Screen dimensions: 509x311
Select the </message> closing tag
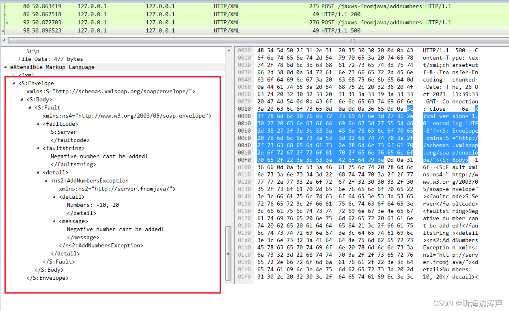point(83,237)
